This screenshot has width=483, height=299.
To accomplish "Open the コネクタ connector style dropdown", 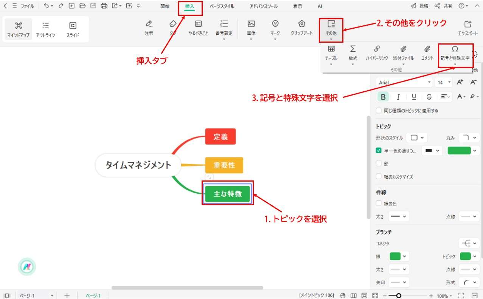I will (x=469, y=243).
